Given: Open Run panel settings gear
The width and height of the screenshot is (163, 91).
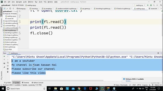Looking at the screenshot, I should (x=158, y=53).
